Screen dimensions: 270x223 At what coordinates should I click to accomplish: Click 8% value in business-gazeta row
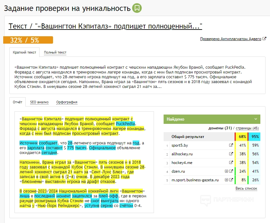[244, 180]
